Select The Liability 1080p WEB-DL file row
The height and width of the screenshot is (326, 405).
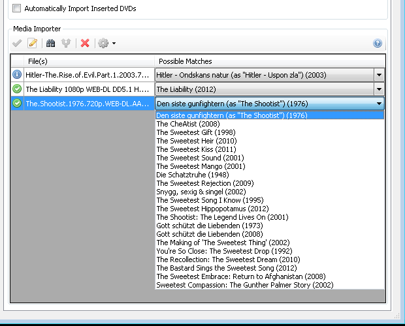pyautogui.click(x=89, y=89)
